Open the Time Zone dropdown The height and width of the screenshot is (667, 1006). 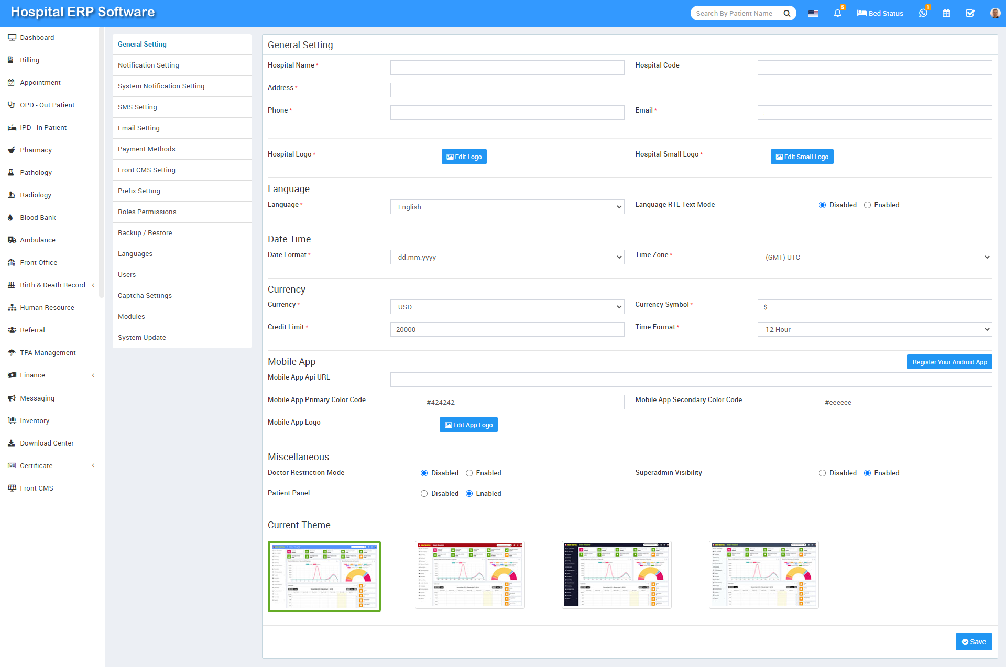pyautogui.click(x=874, y=257)
